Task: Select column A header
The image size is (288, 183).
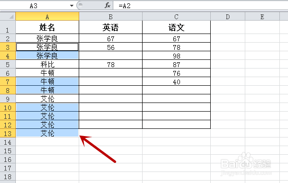Action: 48,16
